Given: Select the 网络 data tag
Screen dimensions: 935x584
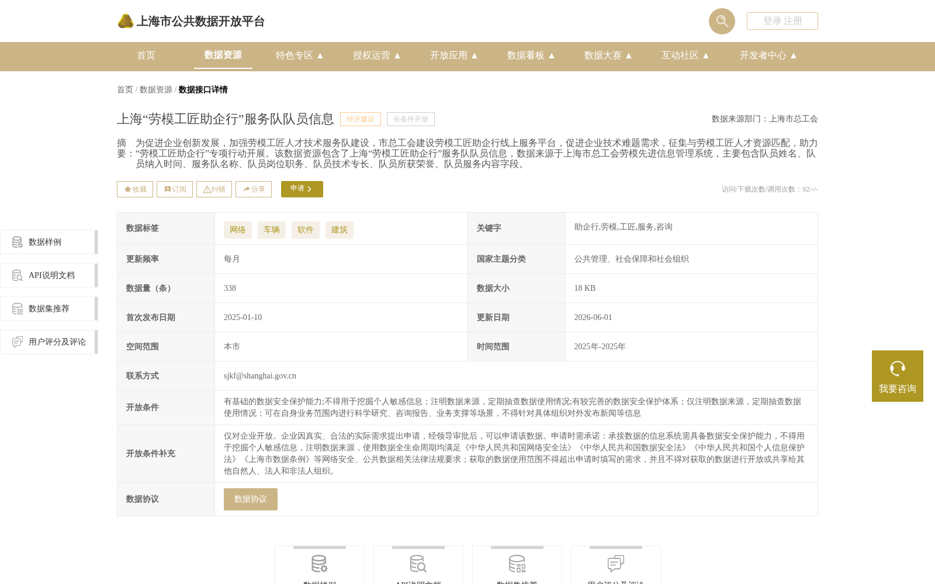Looking at the screenshot, I should [238, 230].
